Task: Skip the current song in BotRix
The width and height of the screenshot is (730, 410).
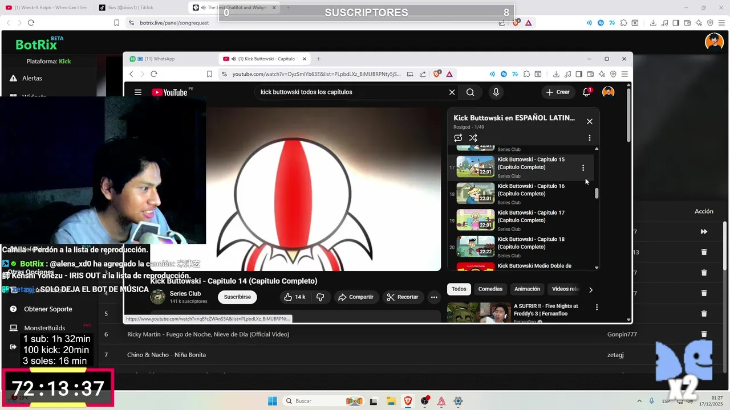Action: click(704, 232)
